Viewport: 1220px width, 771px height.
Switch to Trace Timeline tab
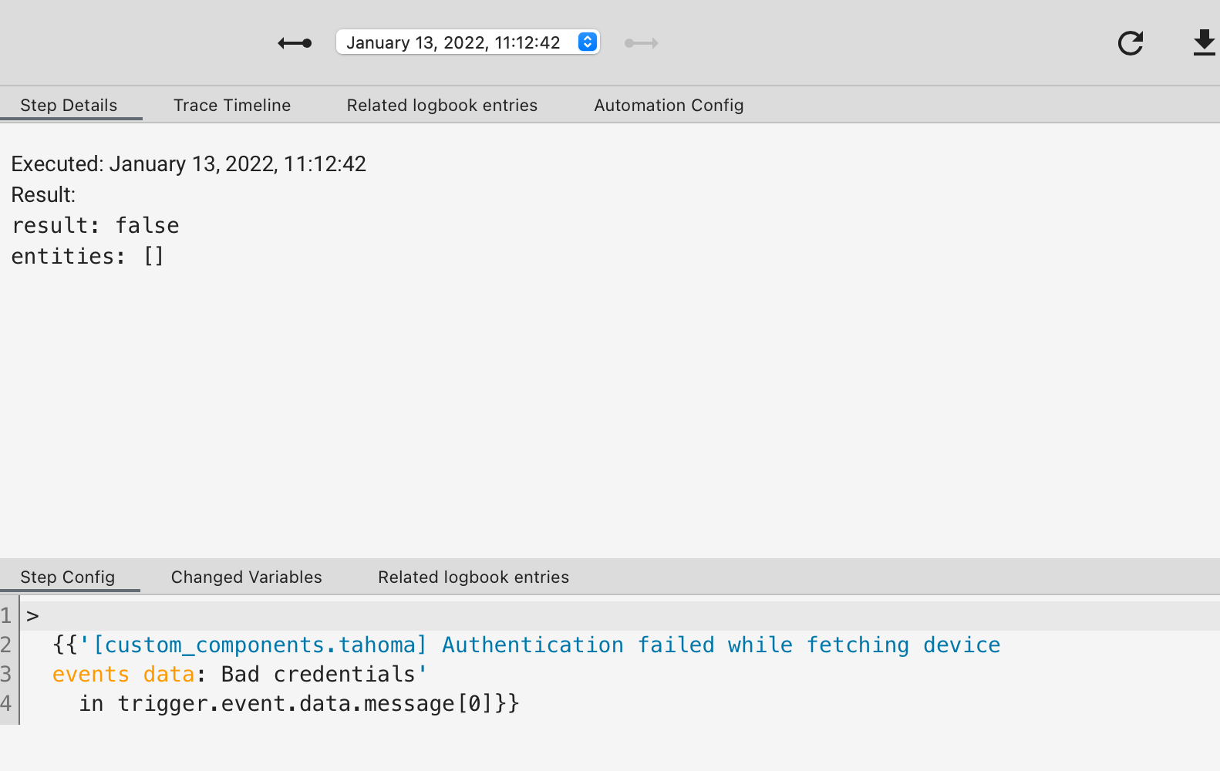[x=232, y=105]
